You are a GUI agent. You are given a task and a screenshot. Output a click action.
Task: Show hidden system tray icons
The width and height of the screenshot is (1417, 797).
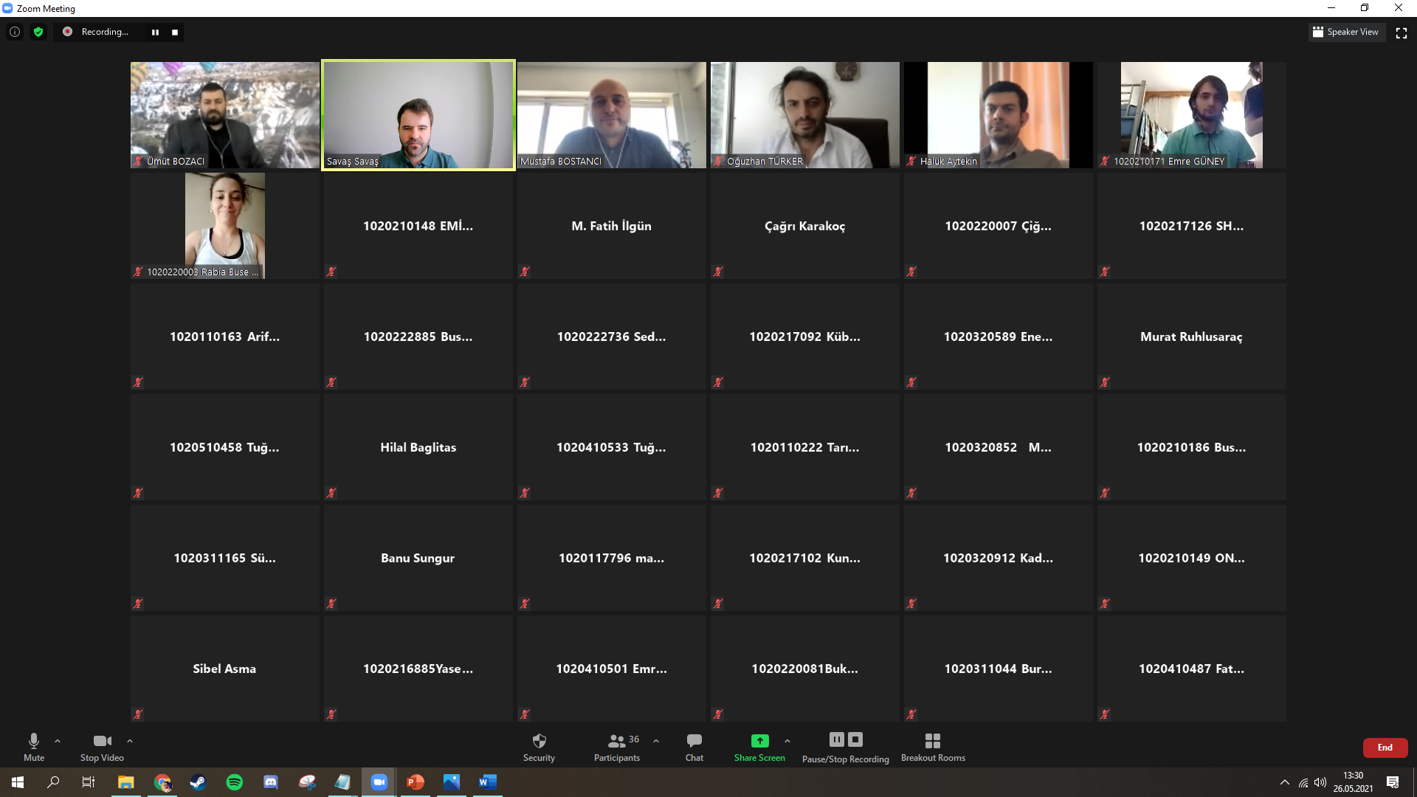click(x=1285, y=782)
